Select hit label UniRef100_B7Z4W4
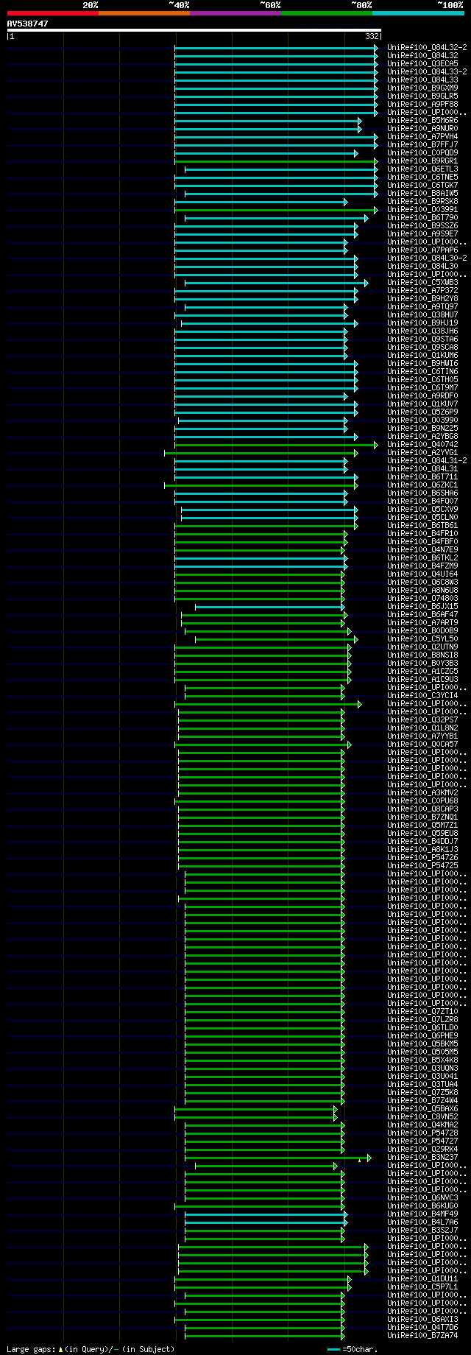 click(x=422, y=1100)
